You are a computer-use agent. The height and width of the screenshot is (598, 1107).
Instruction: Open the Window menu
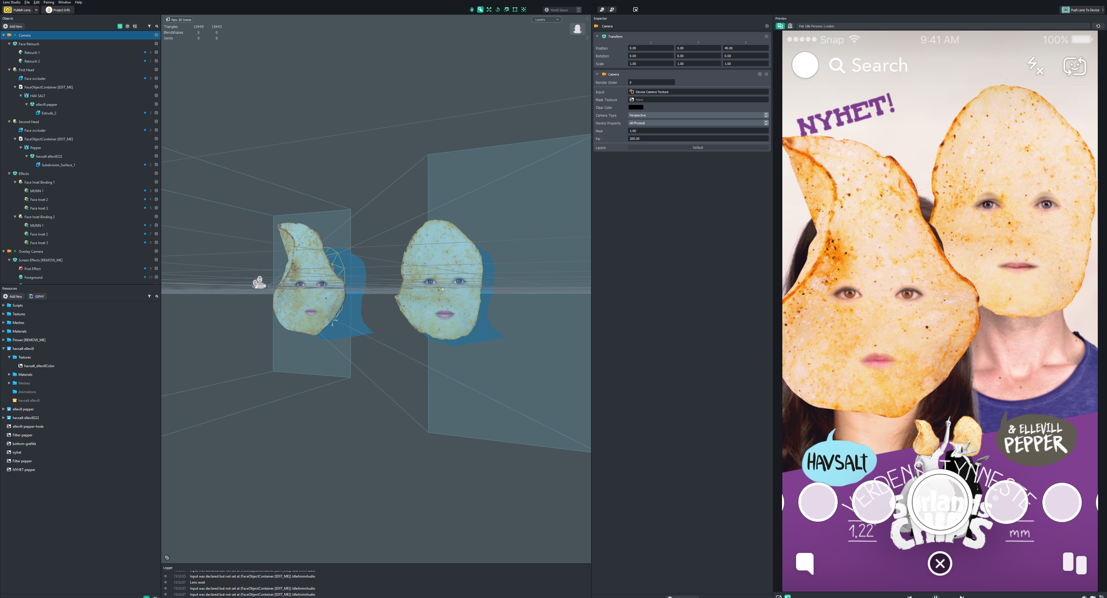click(65, 2)
